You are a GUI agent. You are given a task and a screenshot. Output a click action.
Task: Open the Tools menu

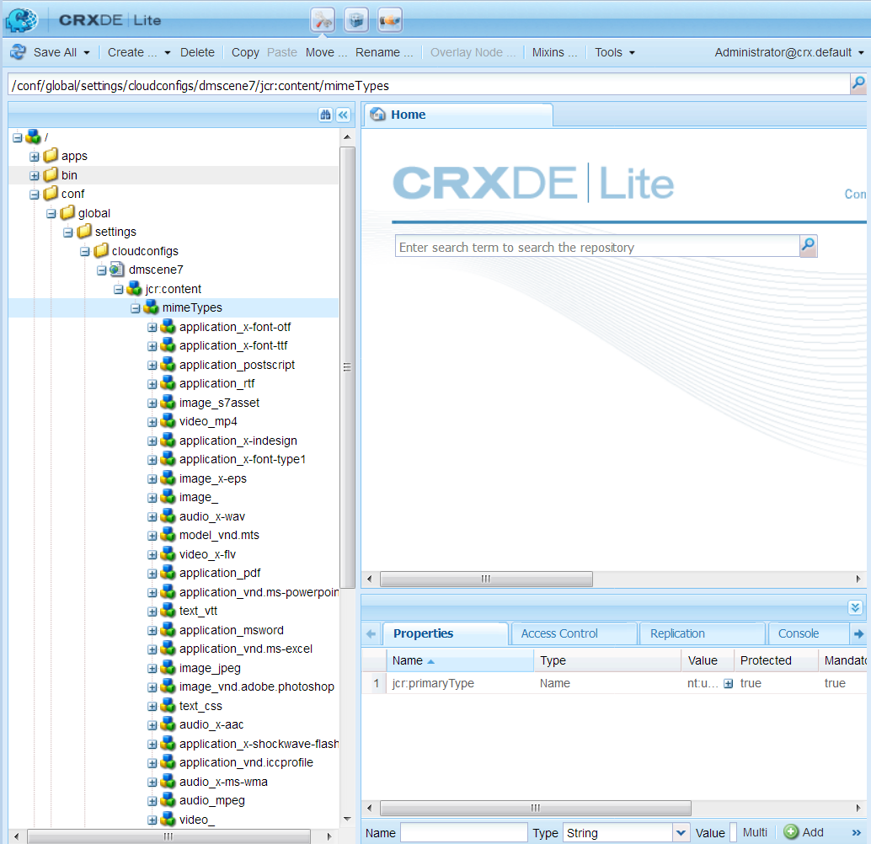click(x=614, y=52)
